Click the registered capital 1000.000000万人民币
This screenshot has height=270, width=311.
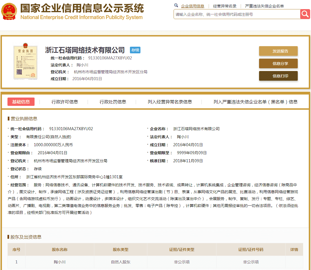[x=53, y=145]
